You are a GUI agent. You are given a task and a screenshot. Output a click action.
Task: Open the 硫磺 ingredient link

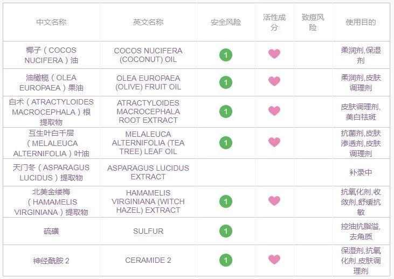coord(51,231)
